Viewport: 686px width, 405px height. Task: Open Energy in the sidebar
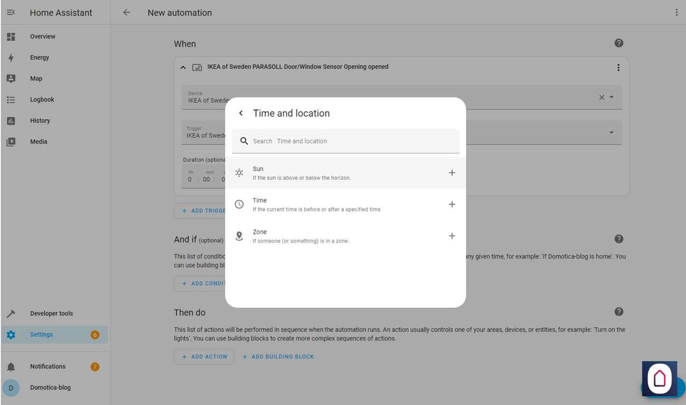coord(40,58)
